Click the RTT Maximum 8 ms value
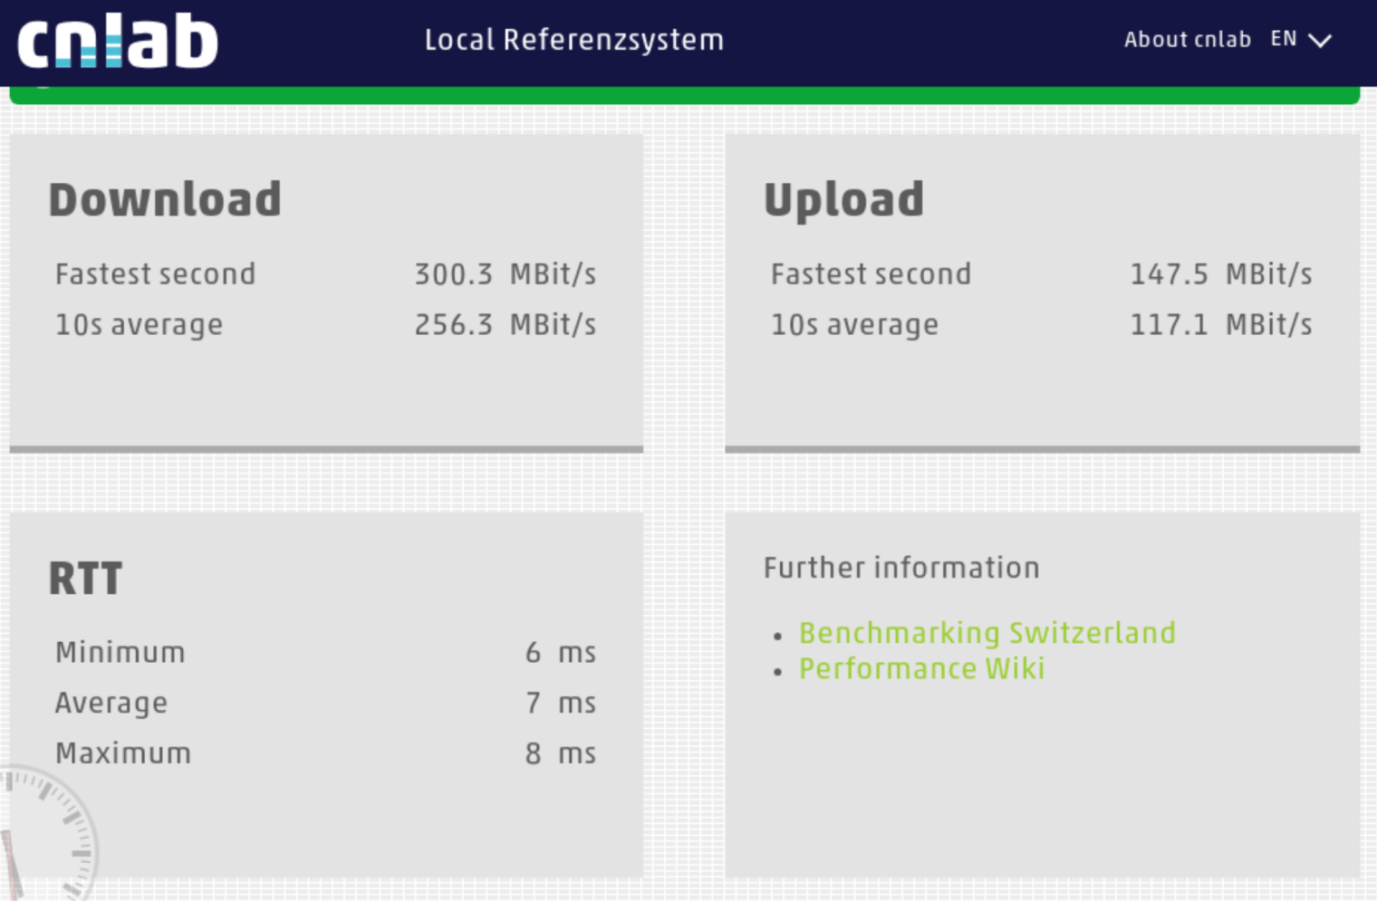Viewport: 1377px width, 901px height. pos(560,754)
